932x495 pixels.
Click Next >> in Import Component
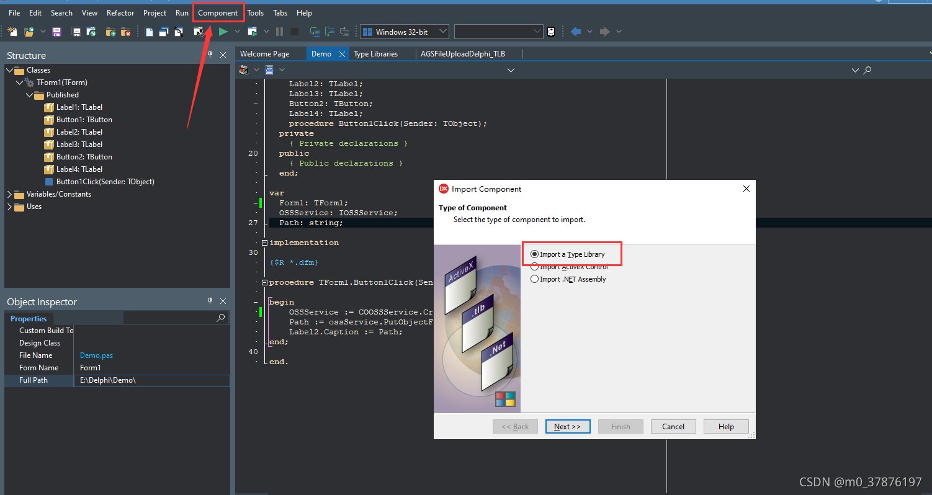pyautogui.click(x=568, y=427)
